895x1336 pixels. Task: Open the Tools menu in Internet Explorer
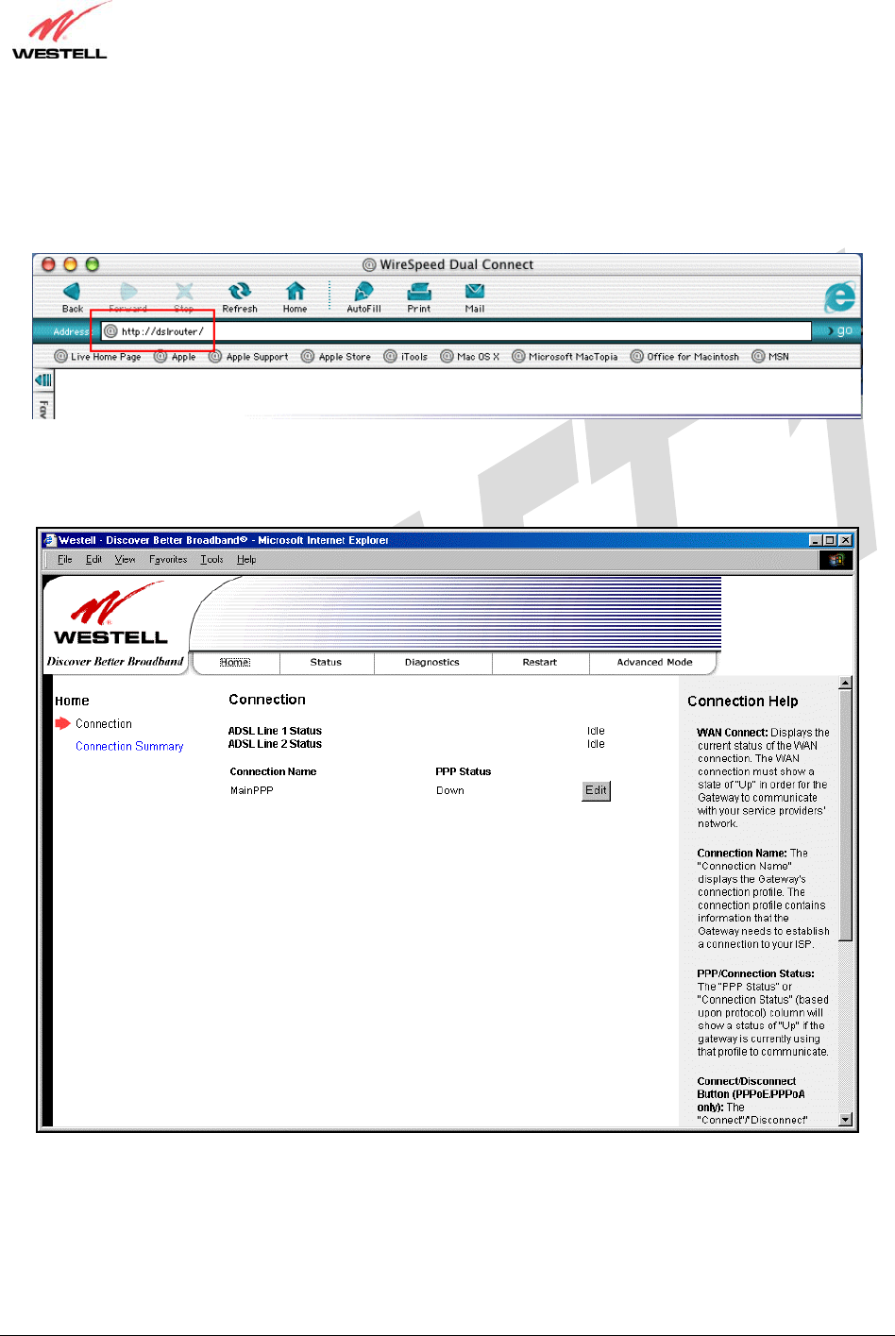click(211, 560)
